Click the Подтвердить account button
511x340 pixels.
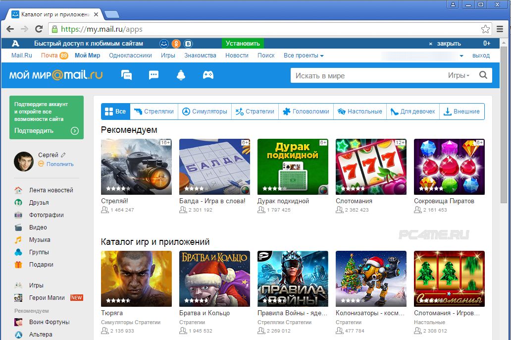(x=46, y=131)
